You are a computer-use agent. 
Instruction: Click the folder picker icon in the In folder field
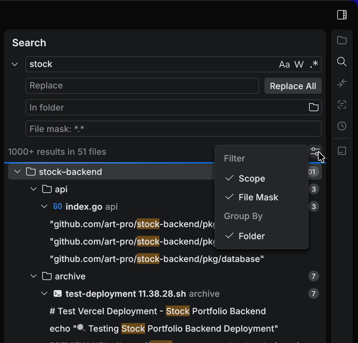tap(313, 107)
